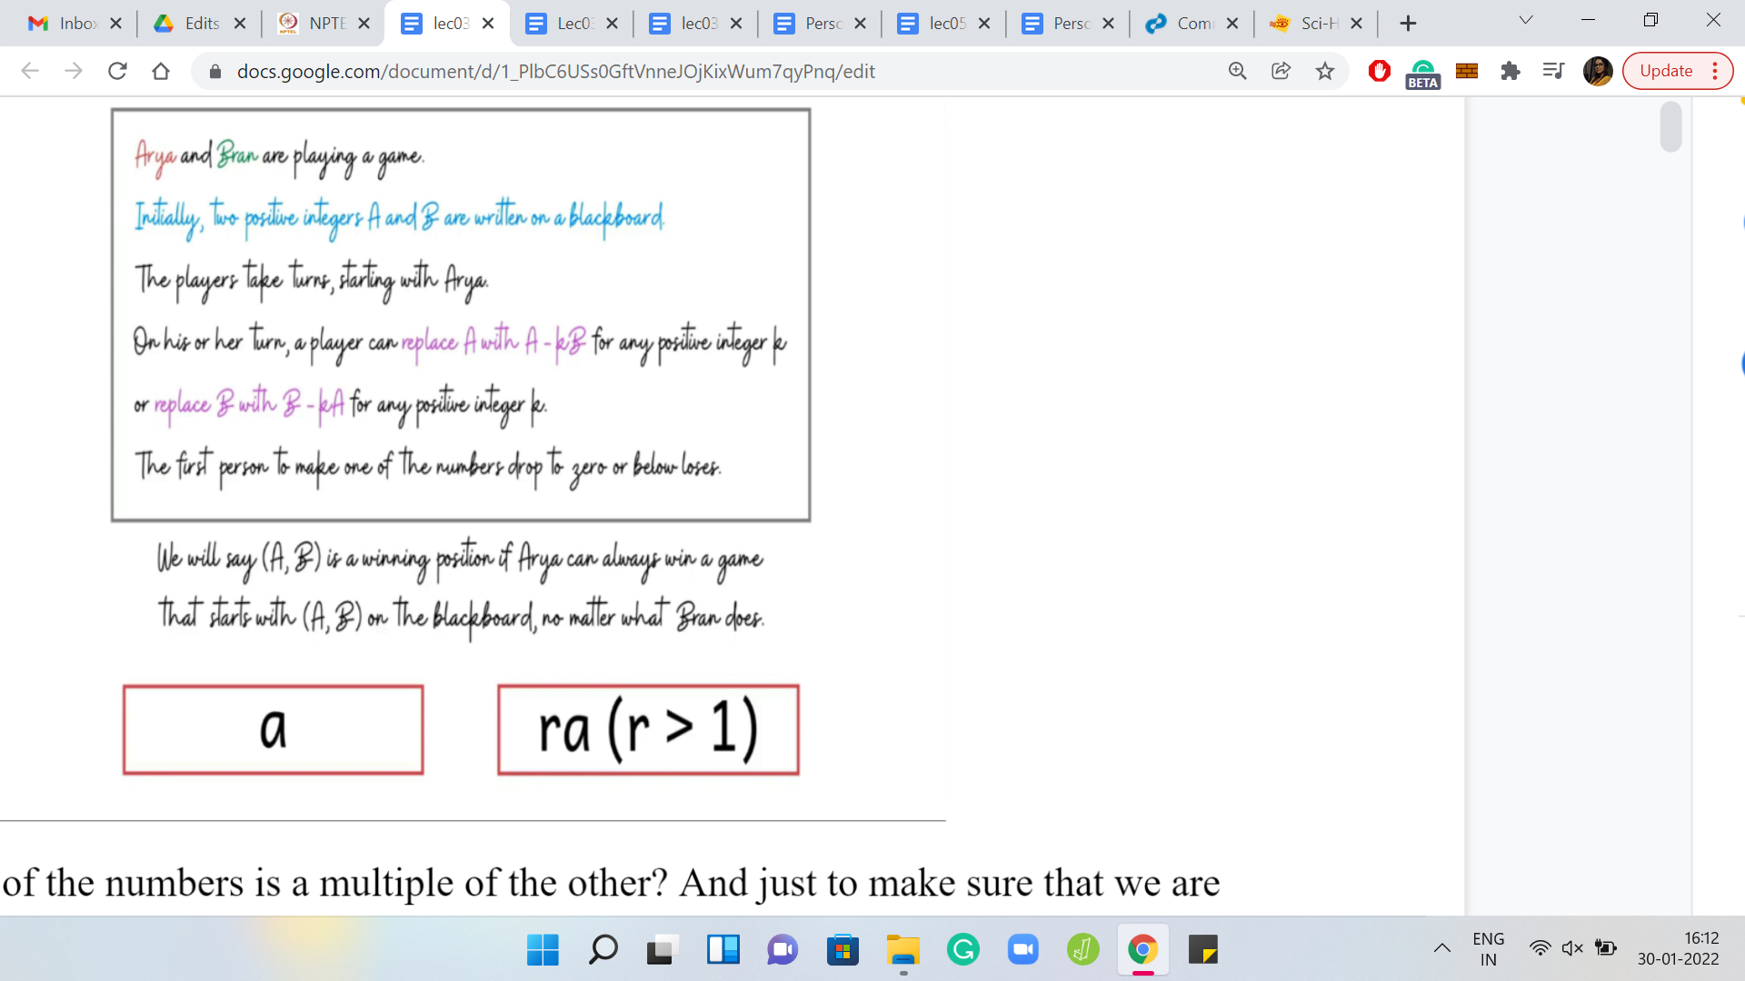Click the Update button
The width and height of the screenshot is (1745, 981).
1666,71
